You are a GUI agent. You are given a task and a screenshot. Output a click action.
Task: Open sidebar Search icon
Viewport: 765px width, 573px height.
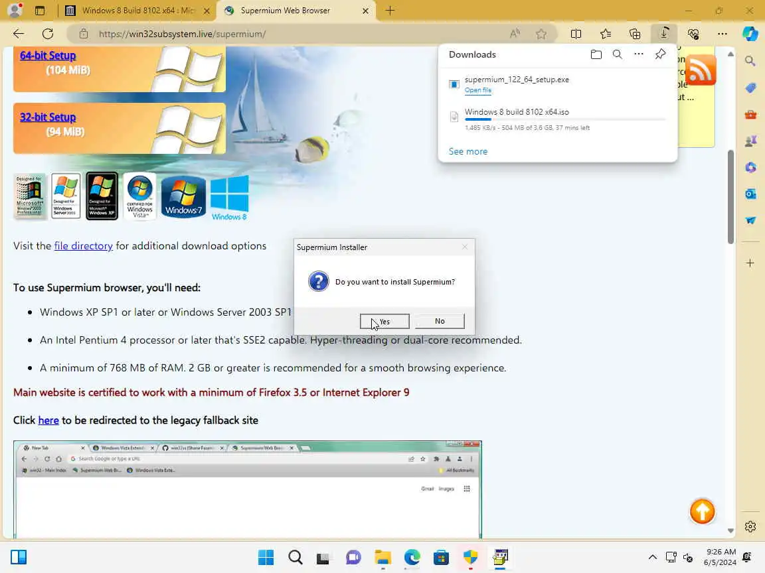(x=750, y=61)
